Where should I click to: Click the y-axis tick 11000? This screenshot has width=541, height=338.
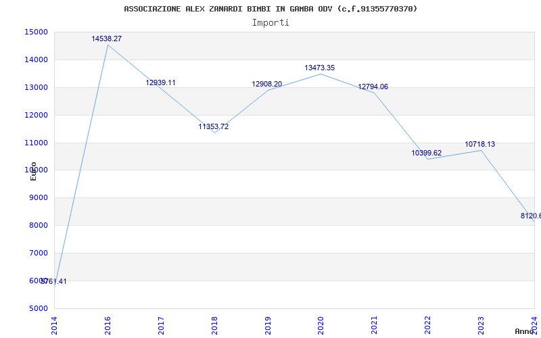tap(36, 143)
